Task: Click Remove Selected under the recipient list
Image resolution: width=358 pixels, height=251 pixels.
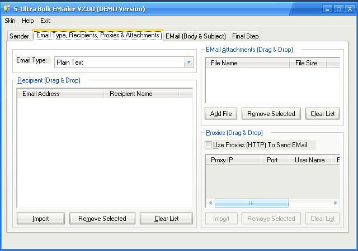Action: 102,219
